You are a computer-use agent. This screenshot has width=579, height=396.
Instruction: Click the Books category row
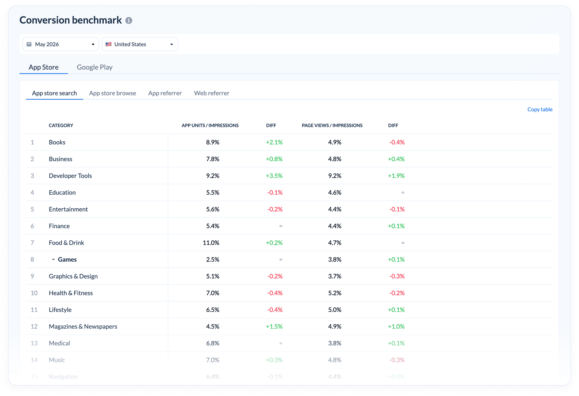click(x=289, y=142)
